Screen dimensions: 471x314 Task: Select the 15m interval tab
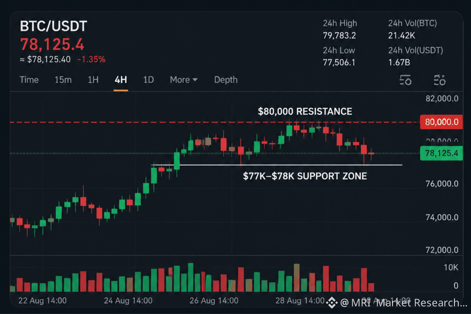(x=63, y=80)
